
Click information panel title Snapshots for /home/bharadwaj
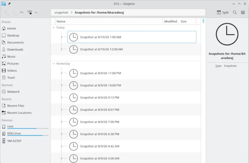coord(227,56)
